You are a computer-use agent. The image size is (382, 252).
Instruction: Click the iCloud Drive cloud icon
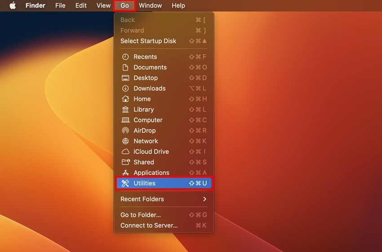pyautogui.click(x=125, y=152)
